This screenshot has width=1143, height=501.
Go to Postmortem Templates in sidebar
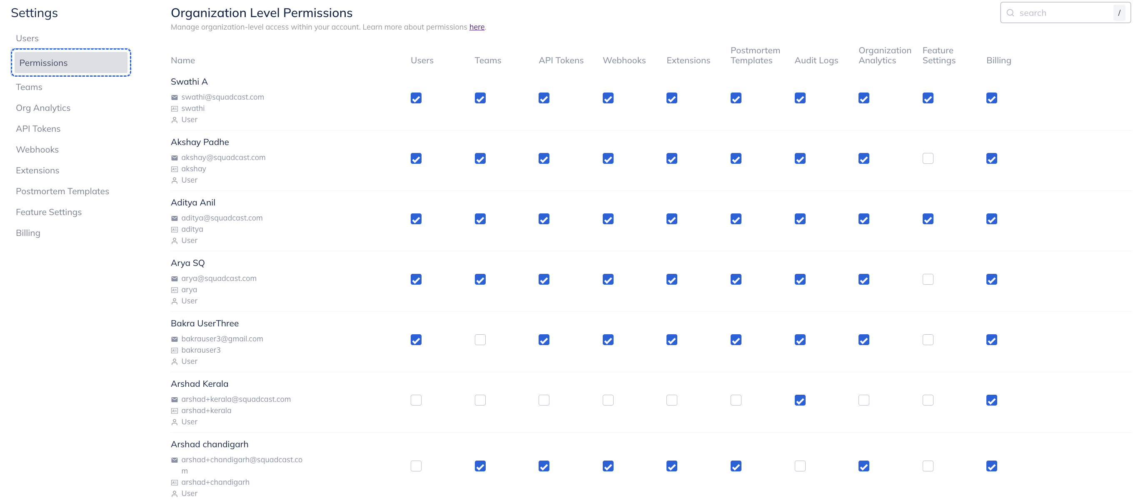point(62,191)
